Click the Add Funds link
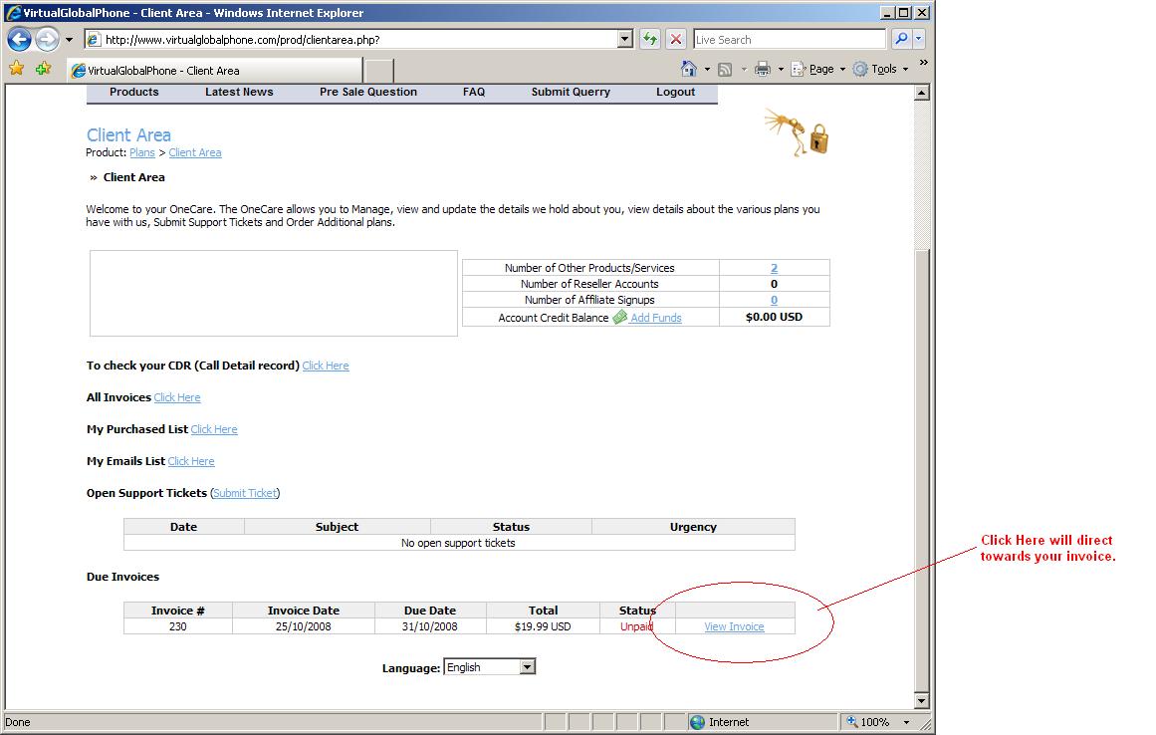The width and height of the screenshot is (1156, 735). click(x=655, y=318)
